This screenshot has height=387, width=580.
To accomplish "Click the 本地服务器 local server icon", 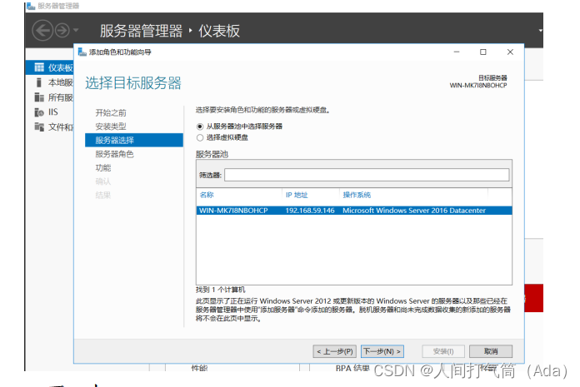I will pos(38,82).
